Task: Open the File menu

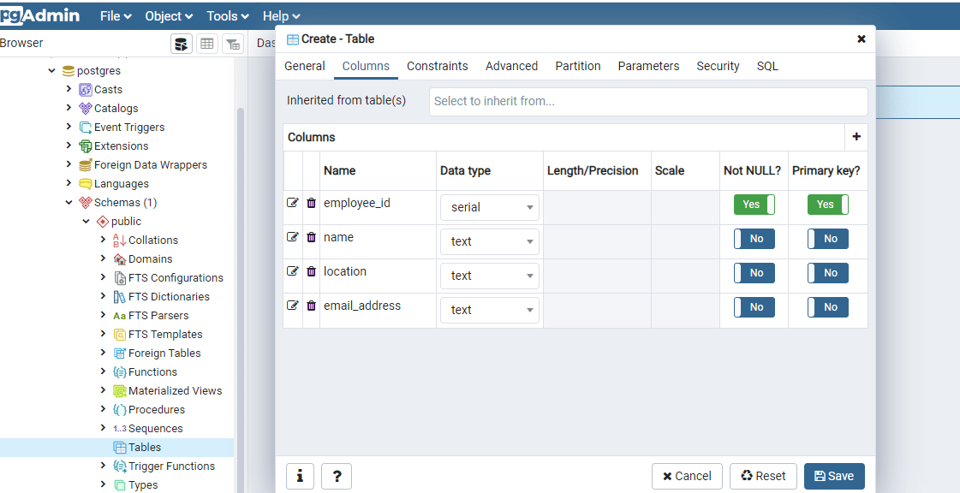Action: point(116,16)
